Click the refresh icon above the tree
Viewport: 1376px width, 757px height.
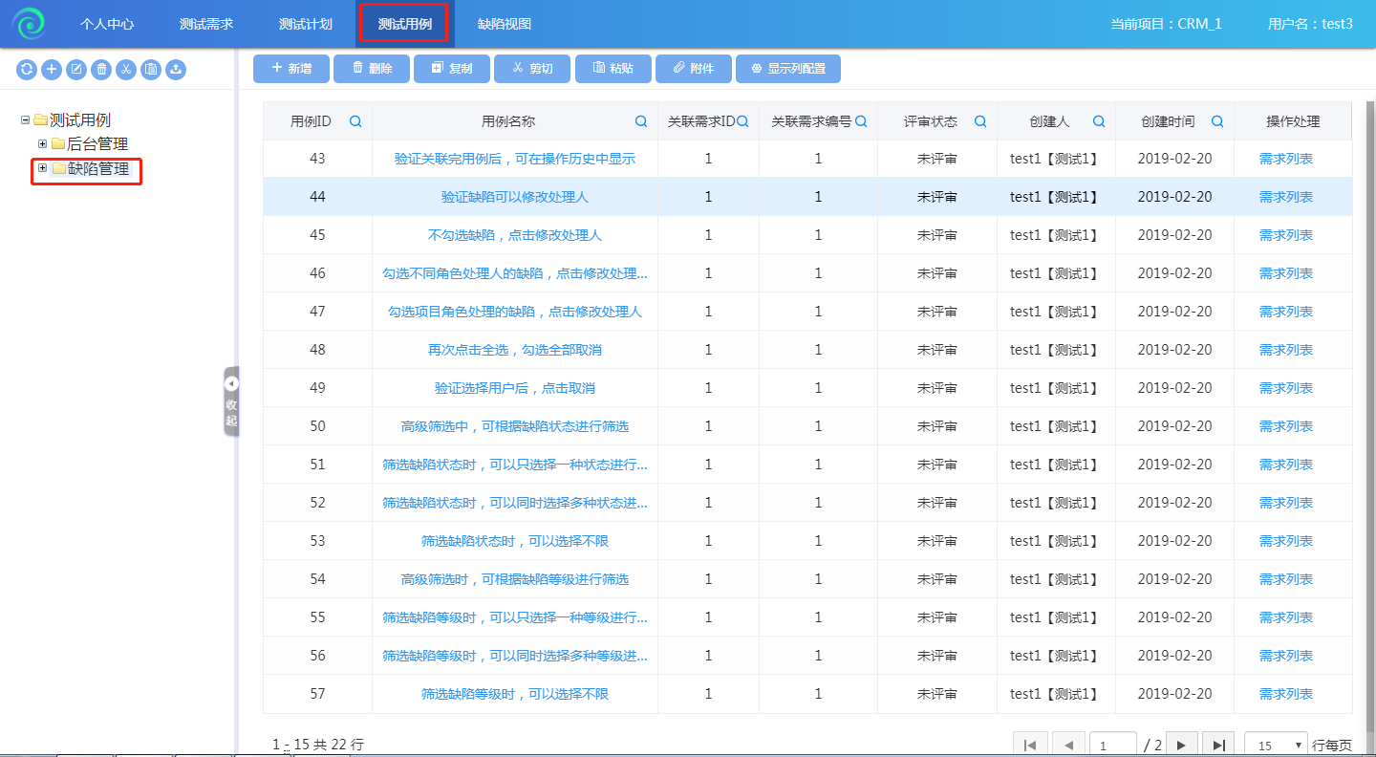pos(27,69)
